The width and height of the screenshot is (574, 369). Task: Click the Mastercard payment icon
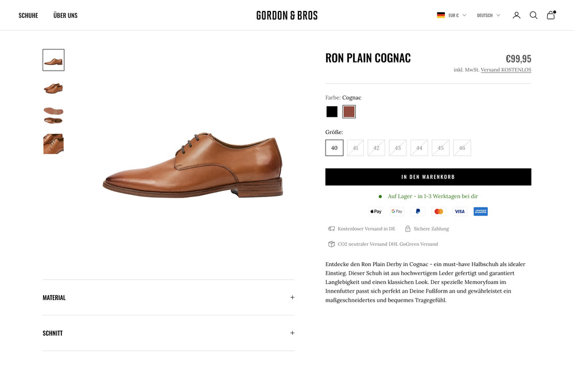point(439,211)
